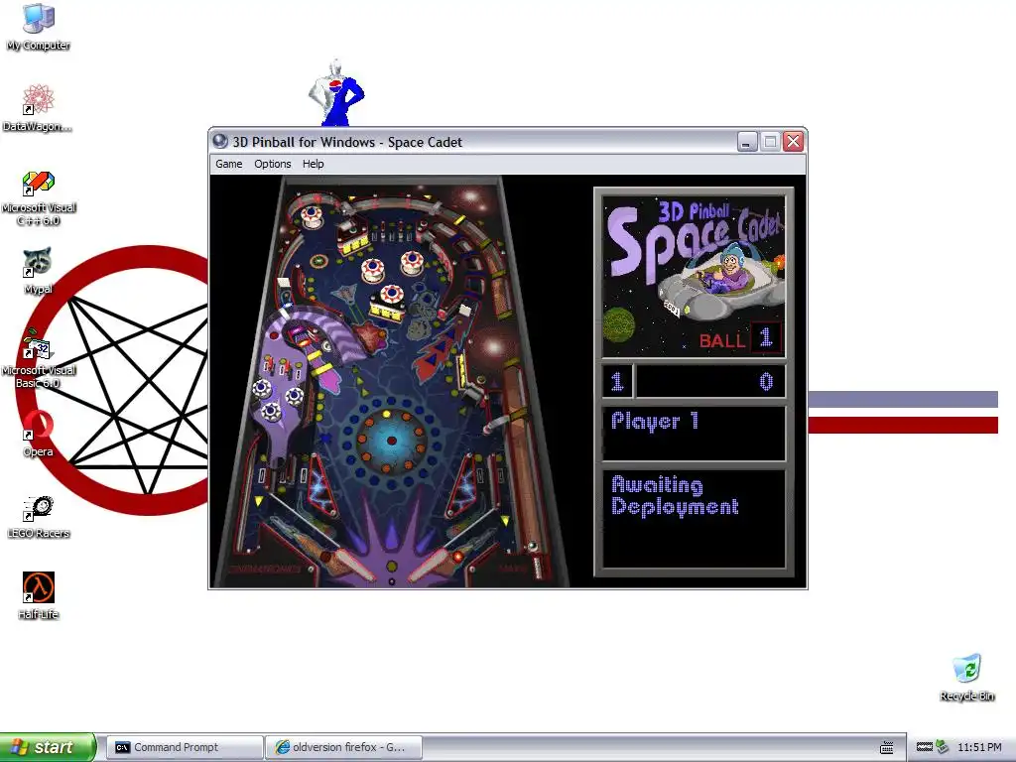Viewport: 1016px width, 762px height.
Task: Click the Start button
Action: click(48, 747)
